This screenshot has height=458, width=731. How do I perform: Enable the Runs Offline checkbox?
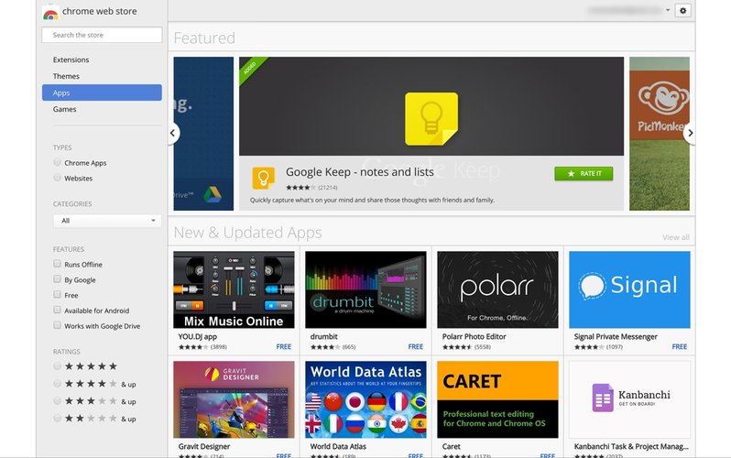(58, 264)
